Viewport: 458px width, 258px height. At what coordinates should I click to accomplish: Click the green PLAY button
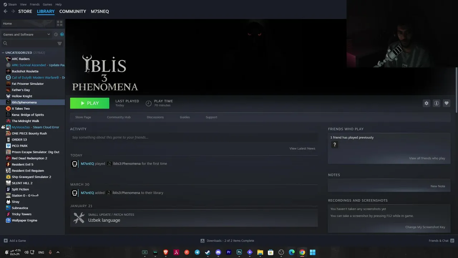pos(89,103)
